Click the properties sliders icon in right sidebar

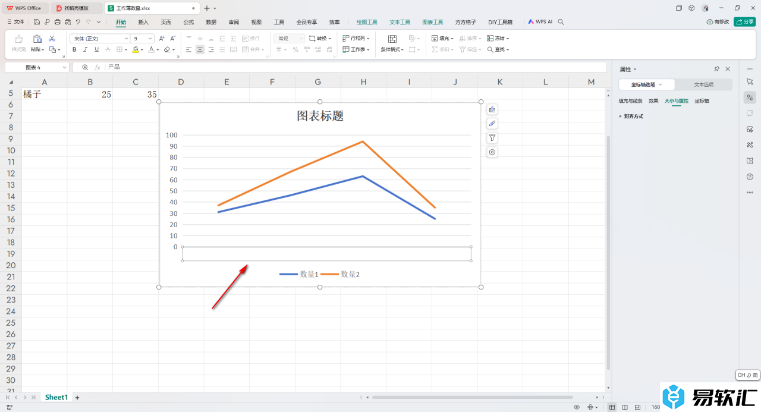(750, 97)
